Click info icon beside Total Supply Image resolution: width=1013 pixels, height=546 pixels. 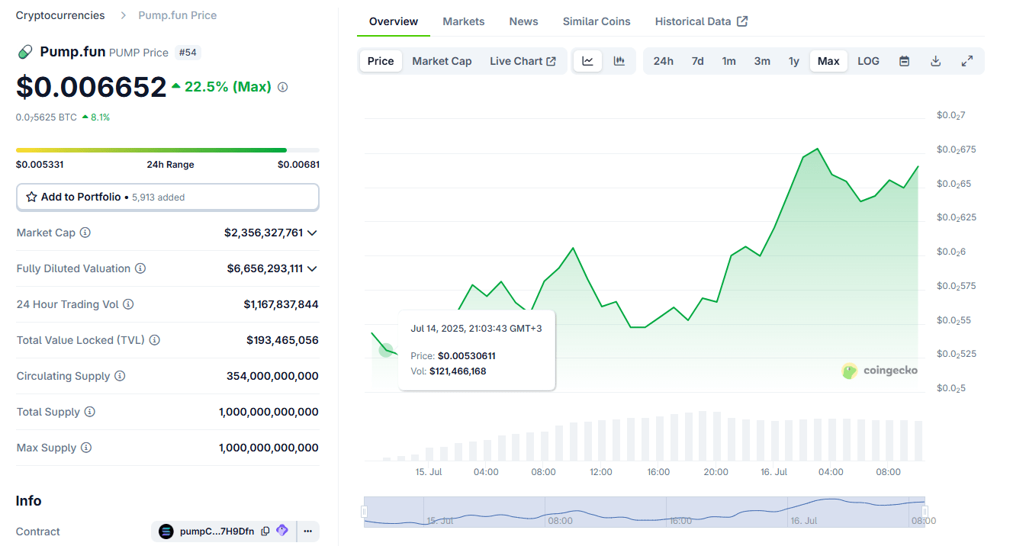click(89, 412)
